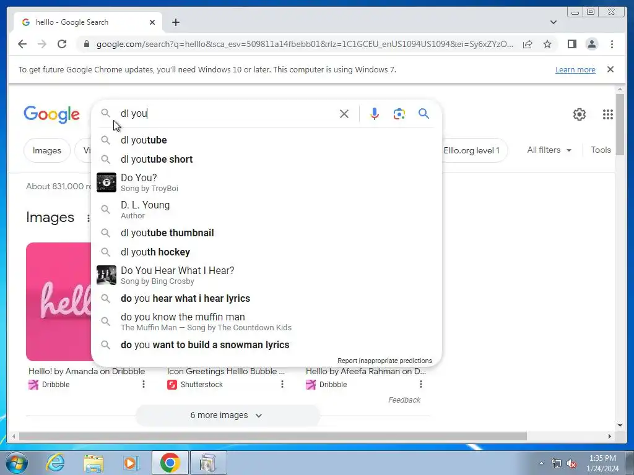
Task: Open Google settings gear
Action: (x=580, y=114)
